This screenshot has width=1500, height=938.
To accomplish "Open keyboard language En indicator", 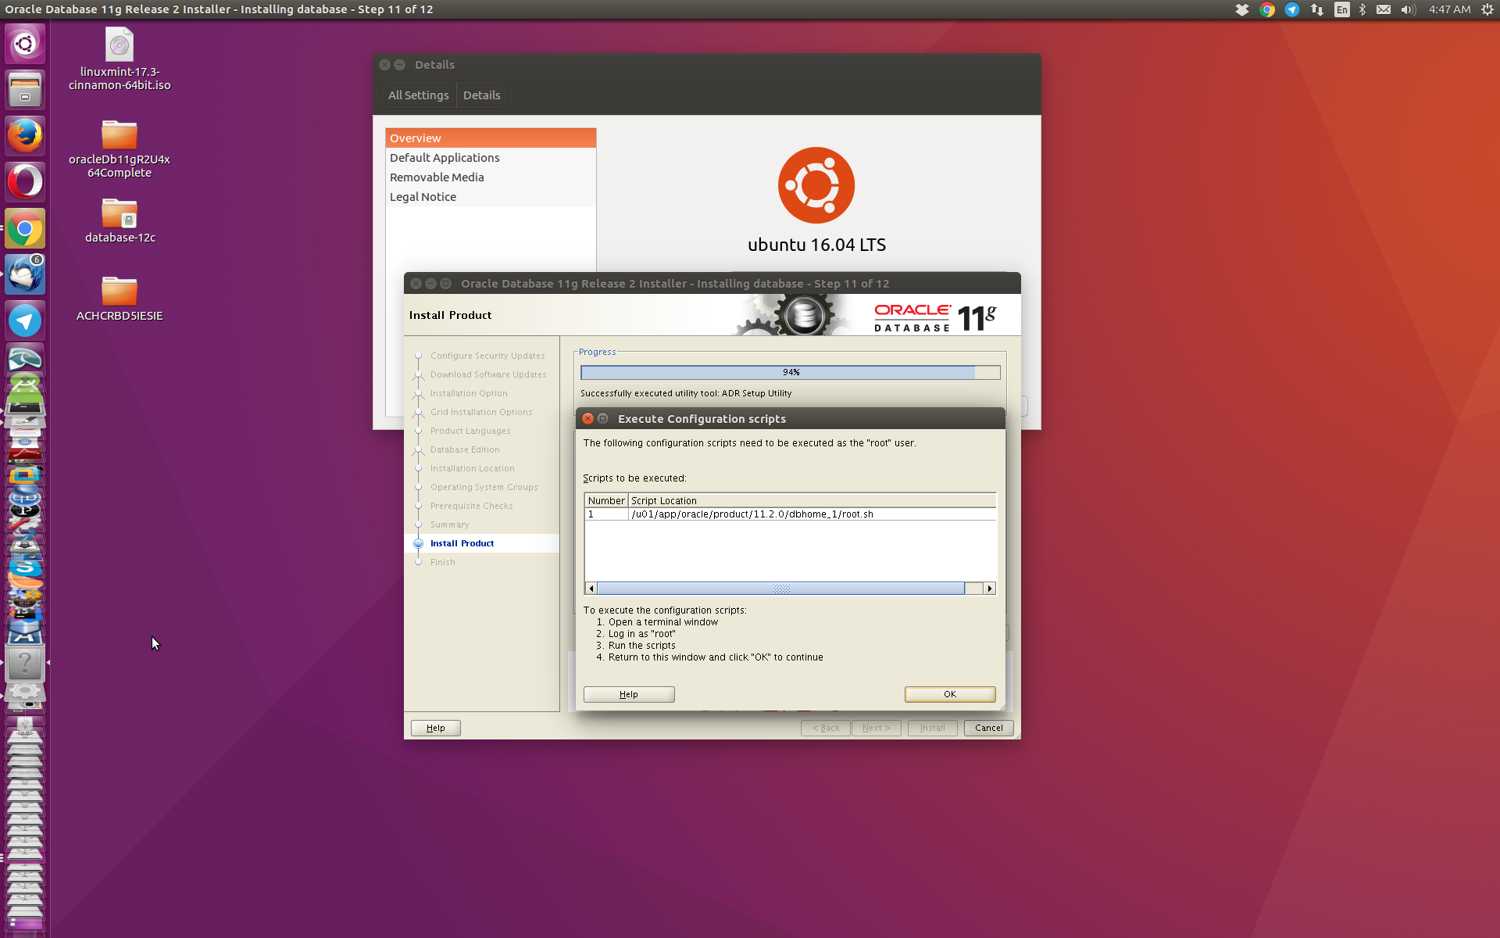I will [x=1342, y=9].
